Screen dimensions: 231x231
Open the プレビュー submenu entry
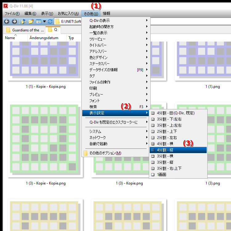pos(115,95)
